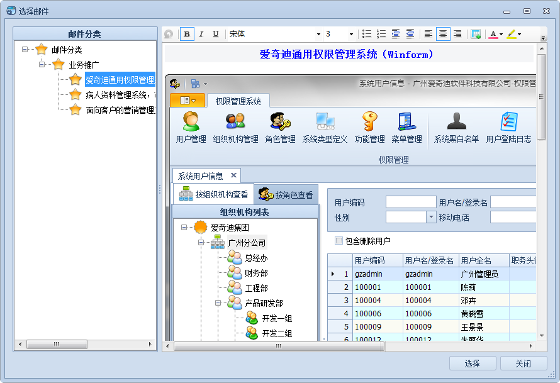560x383 pixels.
Task: Open the 角色管理 icon
Action: tap(281, 128)
